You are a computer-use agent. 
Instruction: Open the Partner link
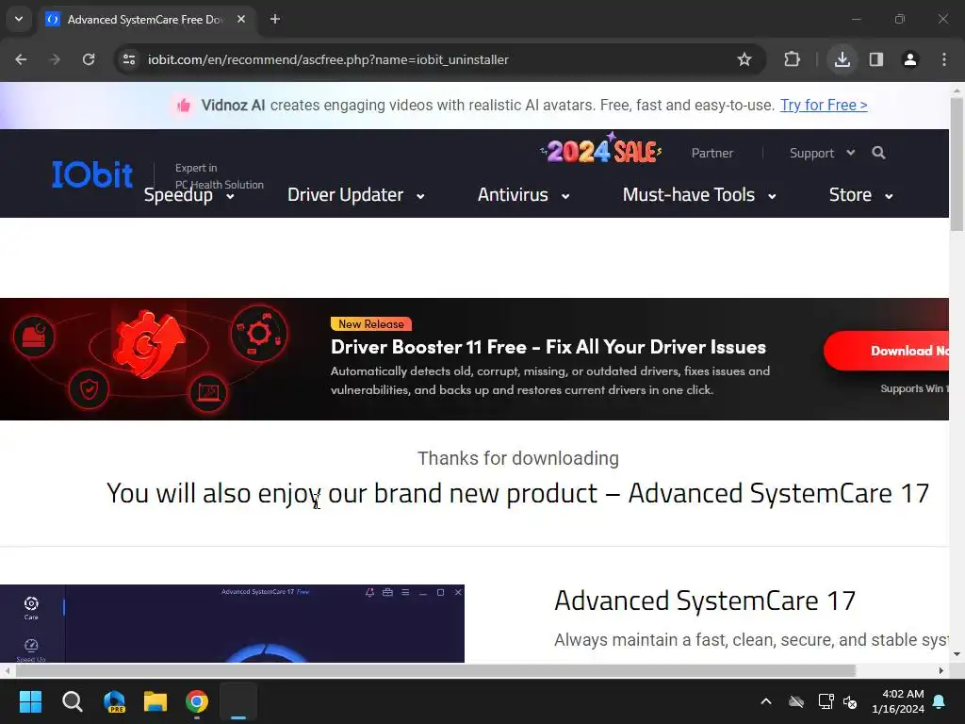pyautogui.click(x=712, y=154)
